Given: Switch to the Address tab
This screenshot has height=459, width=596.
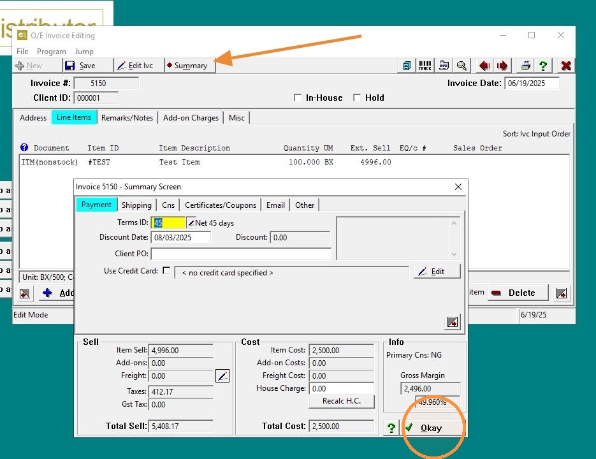Looking at the screenshot, I should 33,118.
